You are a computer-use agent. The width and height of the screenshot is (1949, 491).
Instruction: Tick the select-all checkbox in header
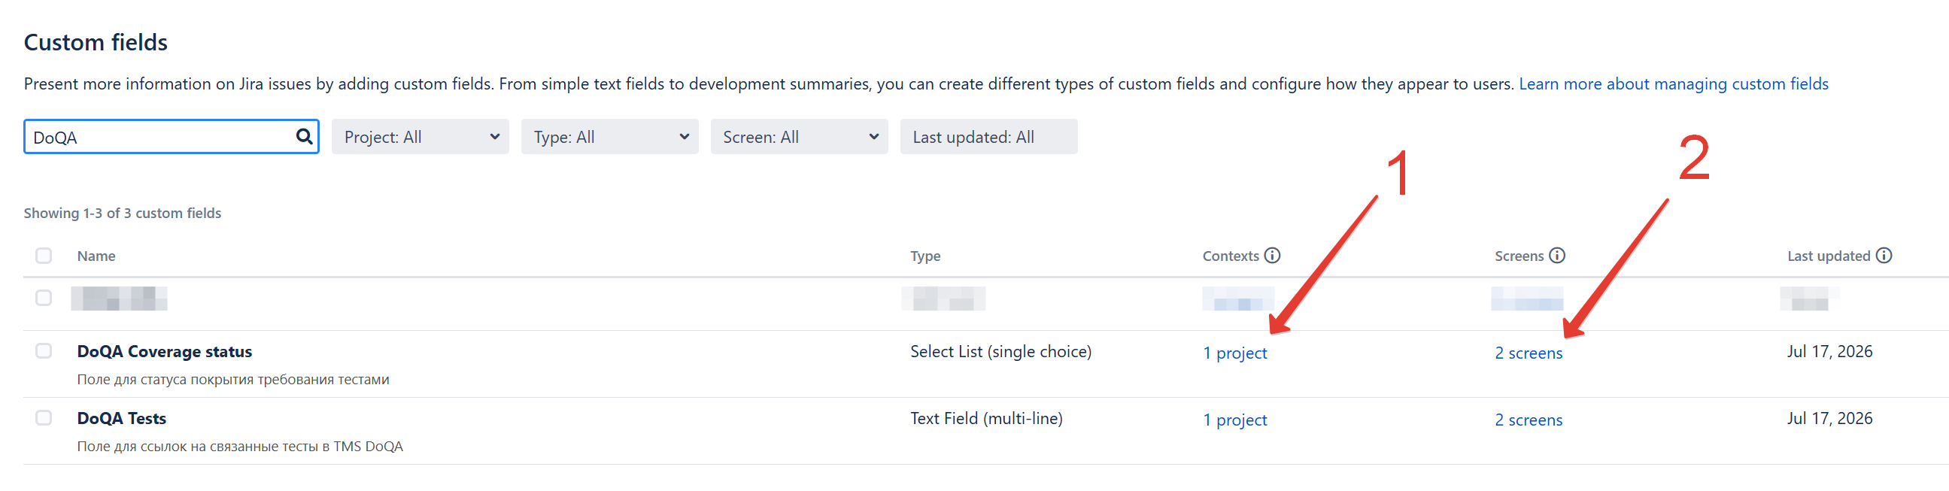[x=44, y=256]
